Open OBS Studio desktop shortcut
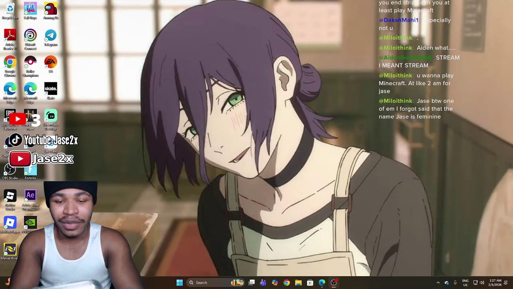513x289 pixels. coord(10,172)
